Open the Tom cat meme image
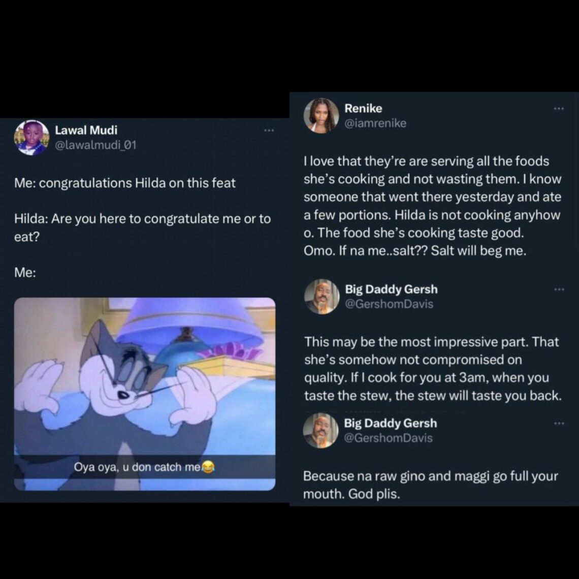579x579 pixels. (145, 394)
